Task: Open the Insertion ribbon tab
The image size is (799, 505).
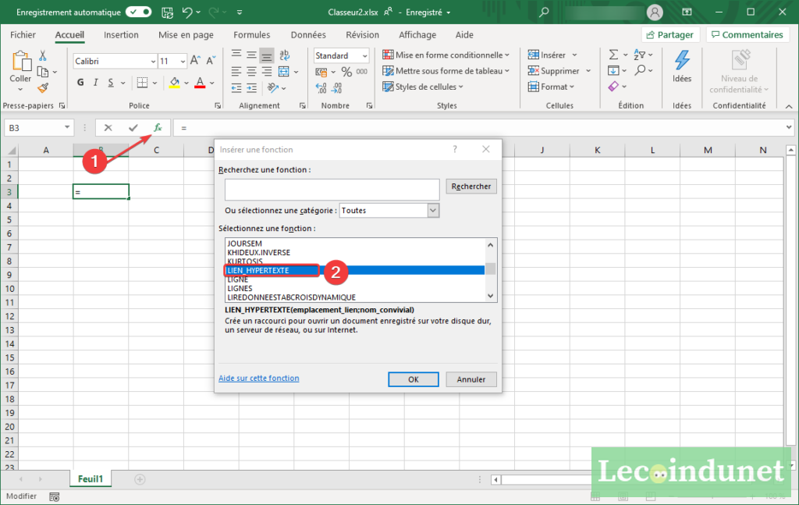Action: (x=121, y=35)
